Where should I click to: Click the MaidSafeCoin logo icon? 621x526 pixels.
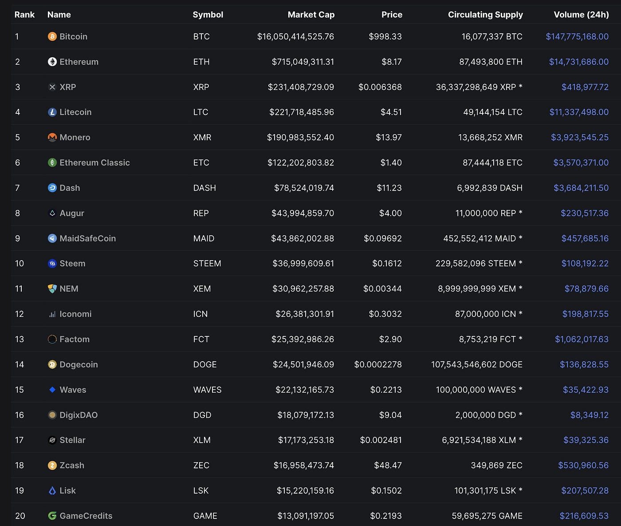coord(52,238)
